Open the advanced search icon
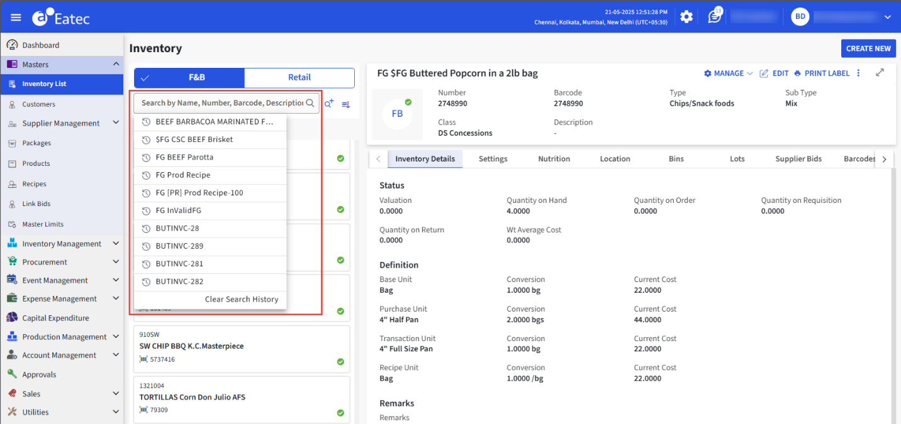This screenshot has height=424, width=901. tap(329, 104)
